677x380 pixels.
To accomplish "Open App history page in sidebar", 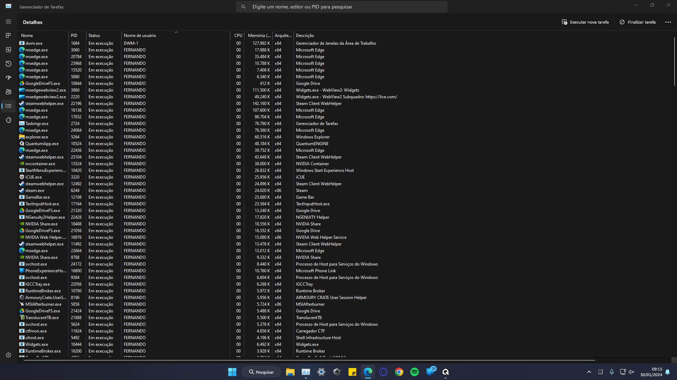I will click(8, 64).
